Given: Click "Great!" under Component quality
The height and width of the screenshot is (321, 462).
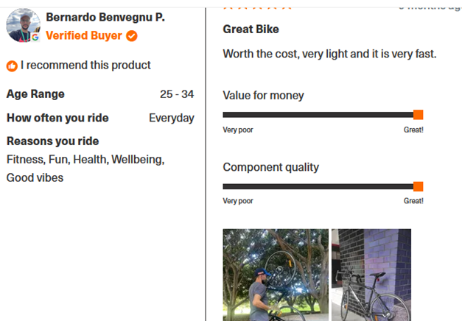Looking at the screenshot, I should pyautogui.click(x=413, y=201).
